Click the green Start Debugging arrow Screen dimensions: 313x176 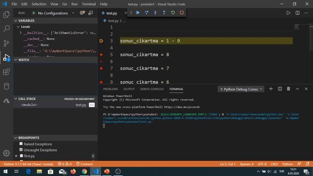pyautogui.click(x=34, y=13)
